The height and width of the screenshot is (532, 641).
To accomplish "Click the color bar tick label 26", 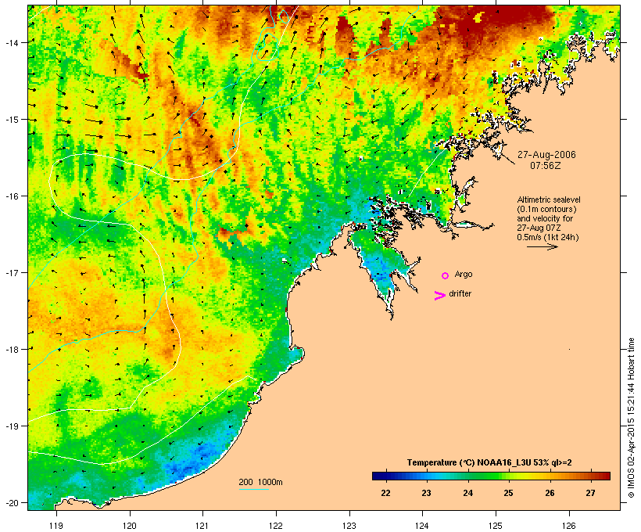I will click(550, 493).
